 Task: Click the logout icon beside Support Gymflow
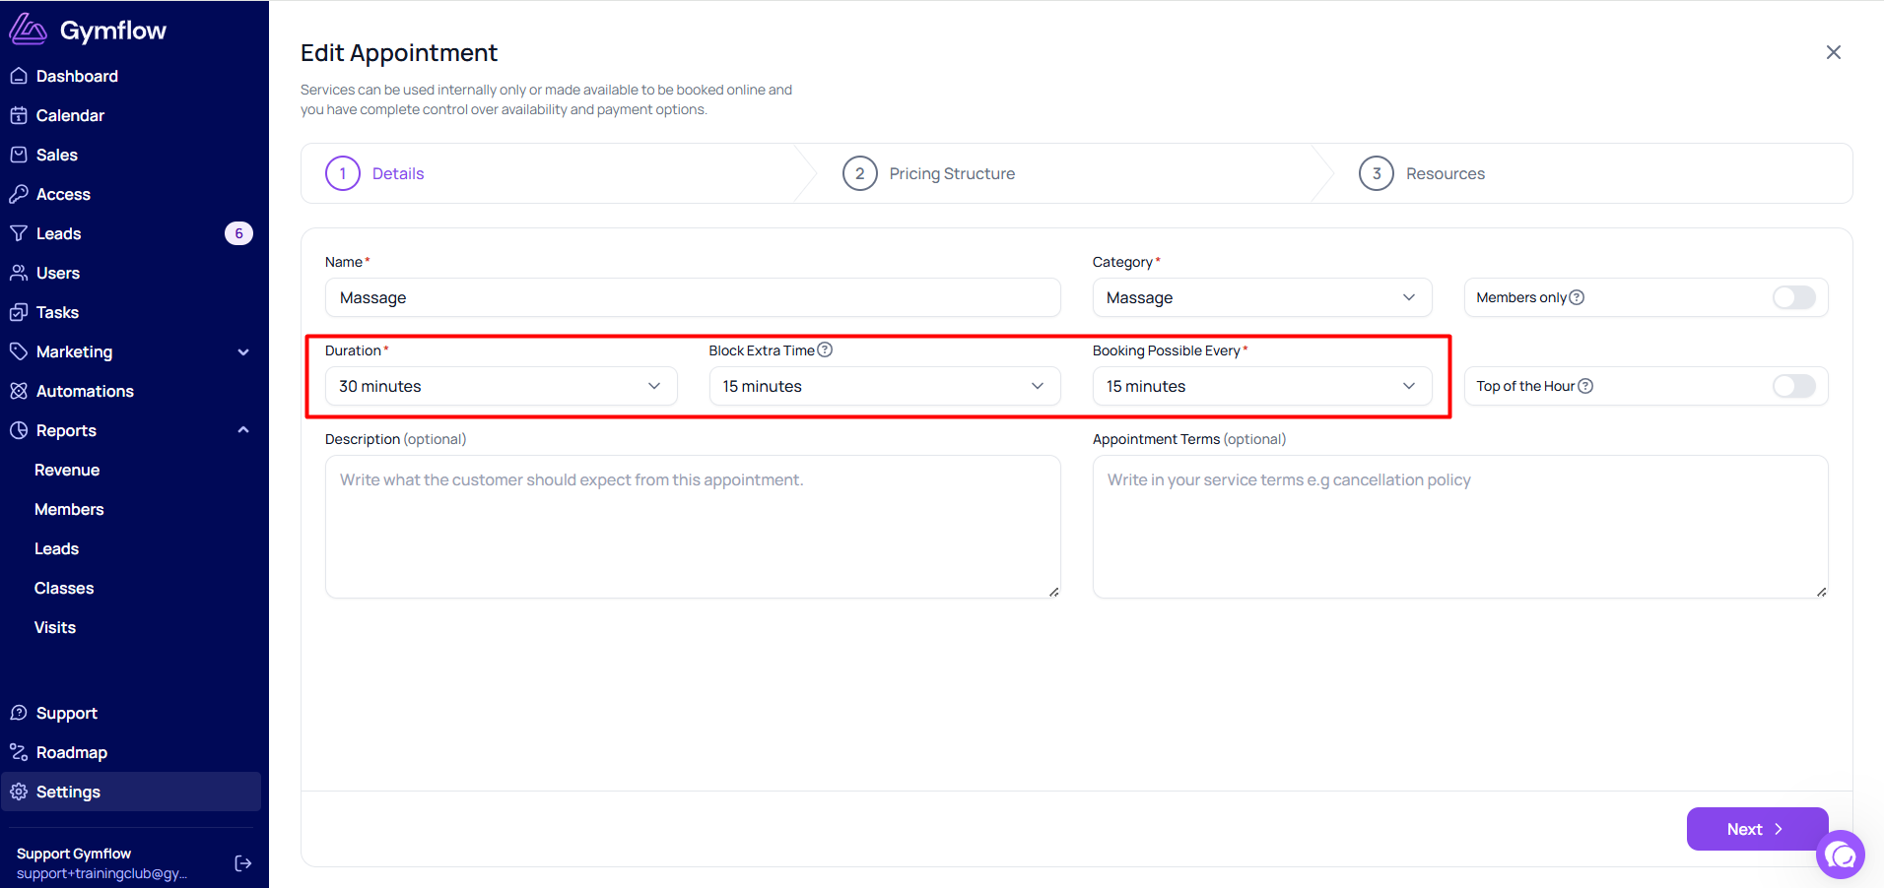pyautogui.click(x=243, y=863)
